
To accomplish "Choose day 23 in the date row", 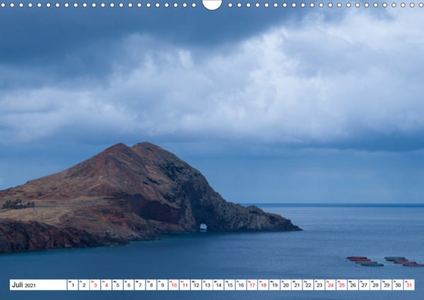I will [319, 285].
